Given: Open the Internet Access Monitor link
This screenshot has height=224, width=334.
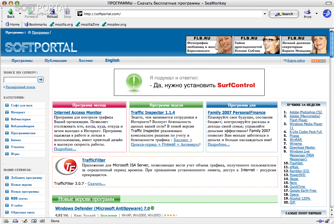Looking at the screenshot, I should click(x=78, y=112).
